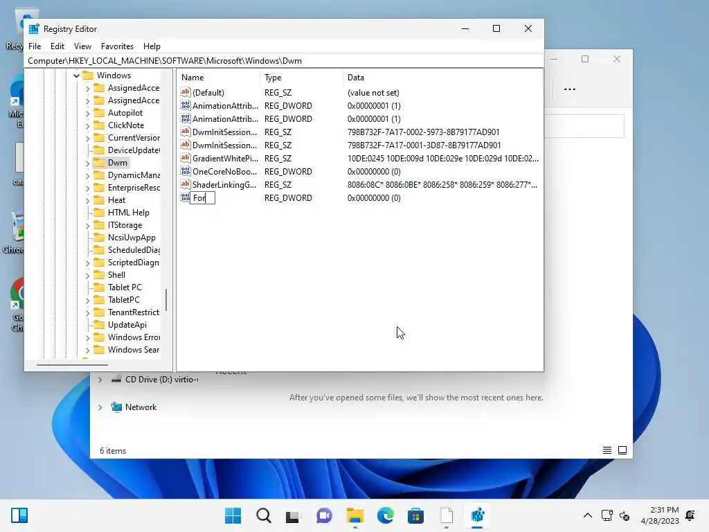The height and width of the screenshot is (532, 709).
Task: Open Chat from taskbar
Action: click(x=324, y=515)
